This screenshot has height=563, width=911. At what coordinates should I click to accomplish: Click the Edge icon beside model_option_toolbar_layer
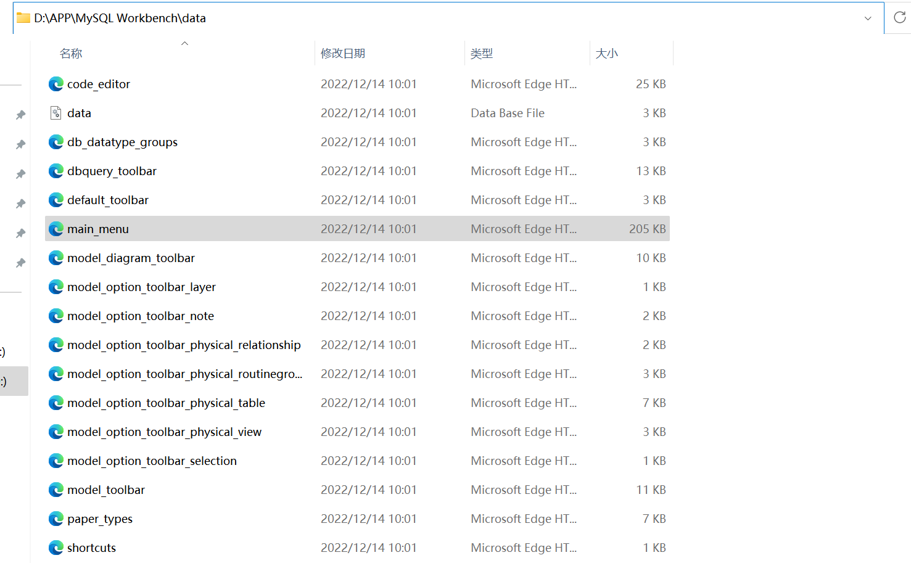[56, 287]
